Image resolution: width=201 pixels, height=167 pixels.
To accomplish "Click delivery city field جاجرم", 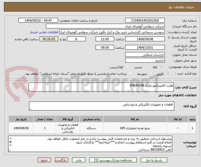I will pyautogui.click(x=145, y=60).
